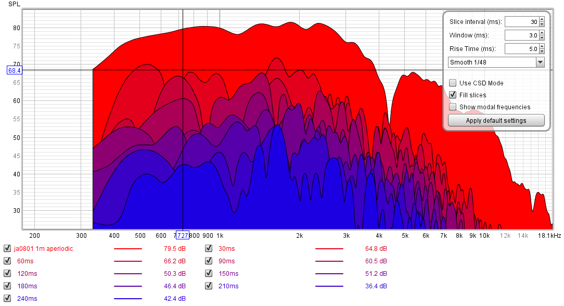Click the 42.4 dB value readout
564x306 pixels.
point(175,298)
